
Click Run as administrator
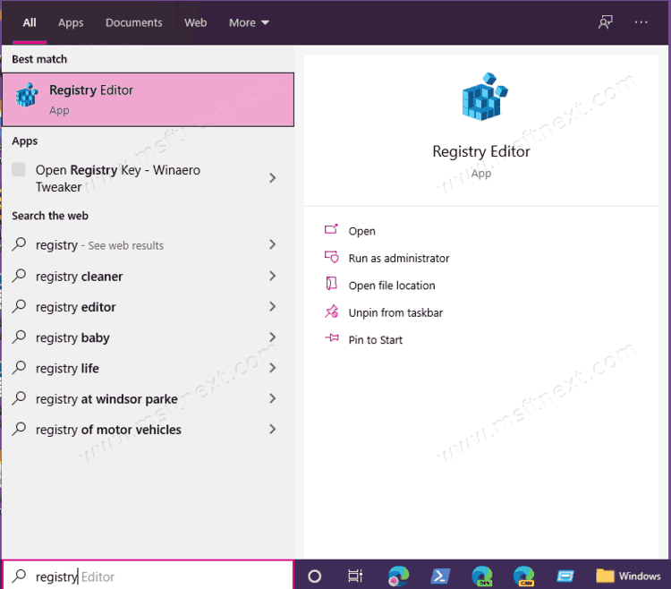399,259
